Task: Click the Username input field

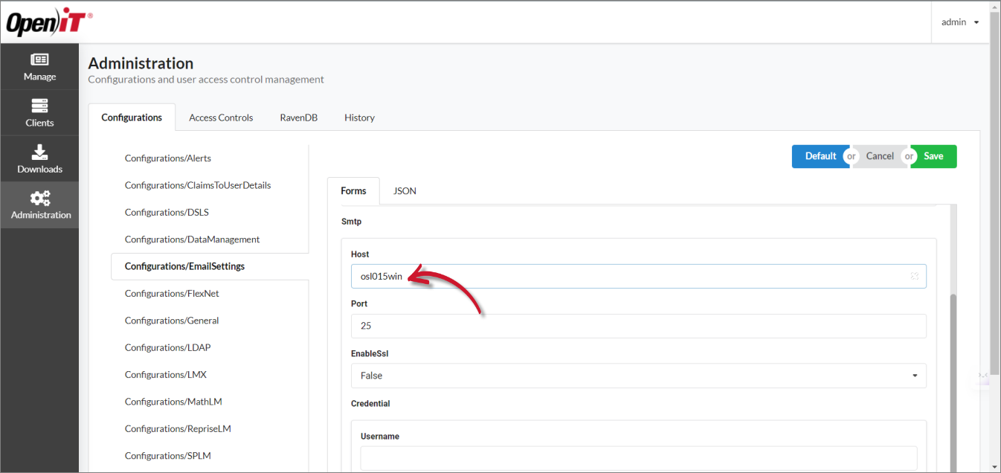Action: (638, 458)
